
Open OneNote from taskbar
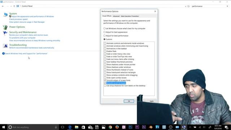coord(123,127)
